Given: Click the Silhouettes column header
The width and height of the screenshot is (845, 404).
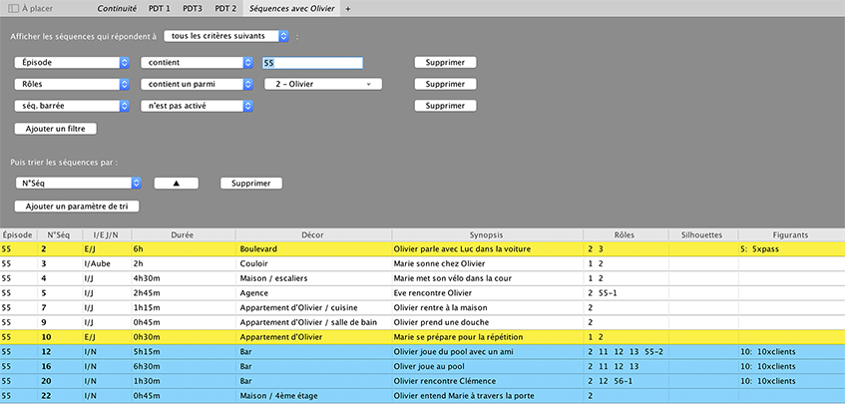Looking at the screenshot, I should (702, 234).
